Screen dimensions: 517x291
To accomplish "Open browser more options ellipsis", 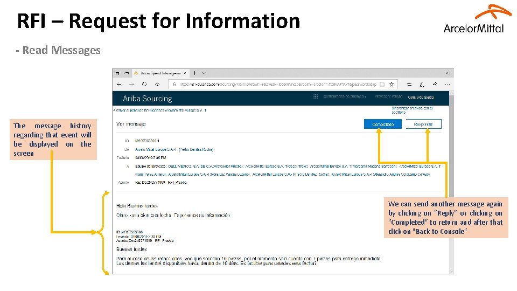I will tap(447, 85).
